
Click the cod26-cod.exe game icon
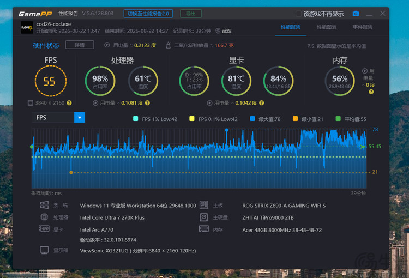[x=27, y=27]
